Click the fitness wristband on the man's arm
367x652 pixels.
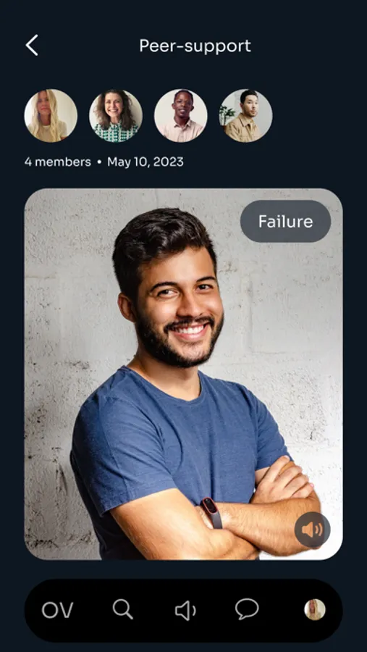[x=212, y=512]
